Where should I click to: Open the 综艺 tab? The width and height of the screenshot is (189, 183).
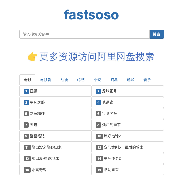[x=81, y=80]
